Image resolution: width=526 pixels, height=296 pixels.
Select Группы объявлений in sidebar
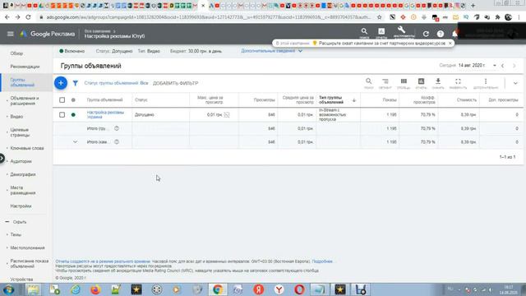pos(22,82)
